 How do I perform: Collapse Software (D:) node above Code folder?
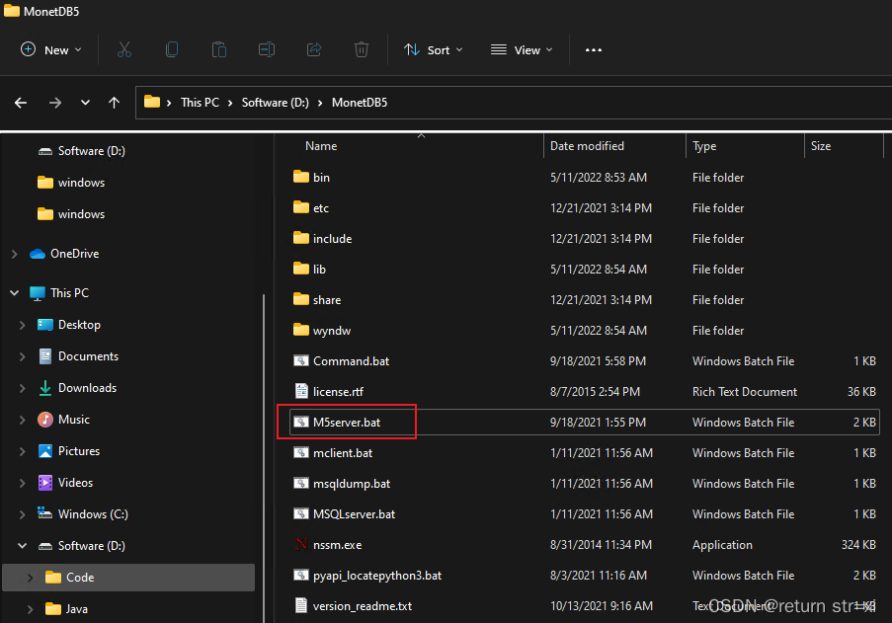(22, 546)
